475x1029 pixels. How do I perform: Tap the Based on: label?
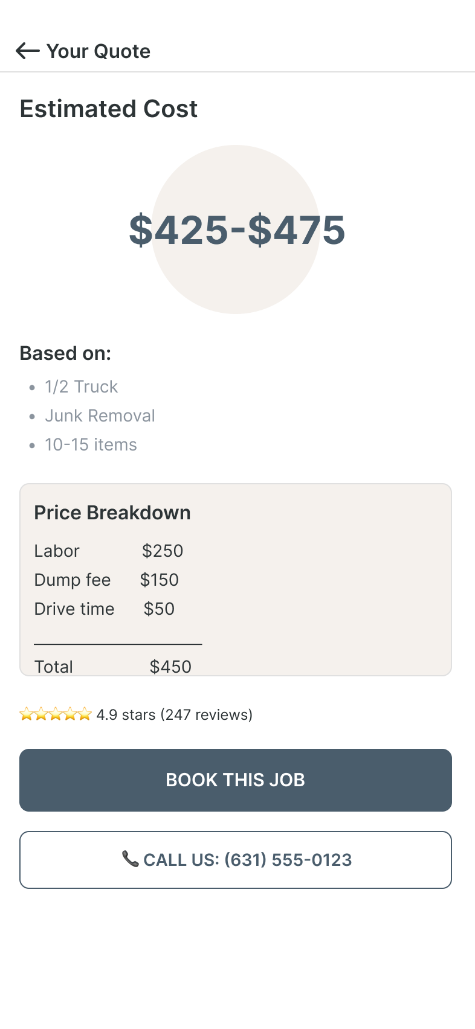[x=65, y=353]
